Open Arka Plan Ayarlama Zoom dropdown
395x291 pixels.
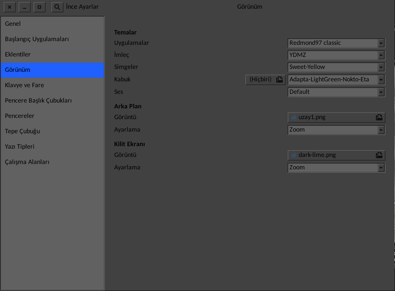[x=336, y=130]
